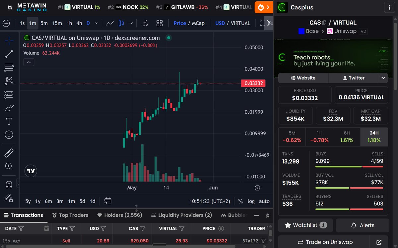Viewport: 398px width, 248px height.
Task: Select the 6H stats tab
Action: tap(347, 137)
